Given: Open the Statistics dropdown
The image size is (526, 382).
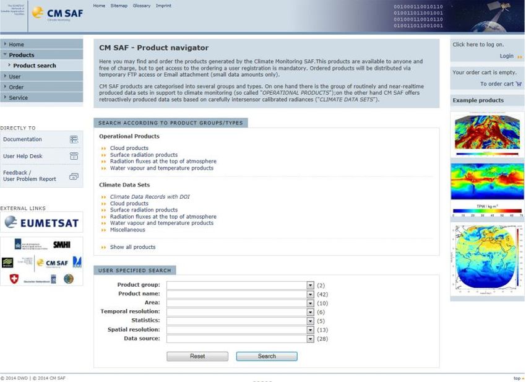Looking at the screenshot, I should pyautogui.click(x=310, y=321).
